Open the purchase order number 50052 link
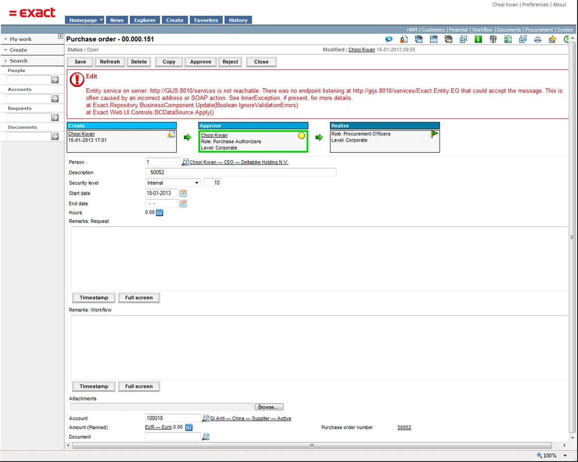 pyautogui.click(x=404, y=427)
